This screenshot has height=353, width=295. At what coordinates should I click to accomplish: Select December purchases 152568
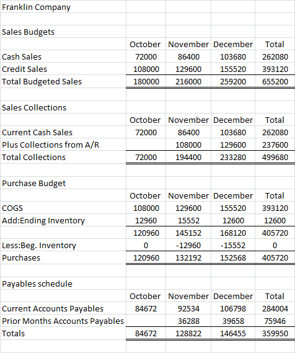(x=233, y=257)
